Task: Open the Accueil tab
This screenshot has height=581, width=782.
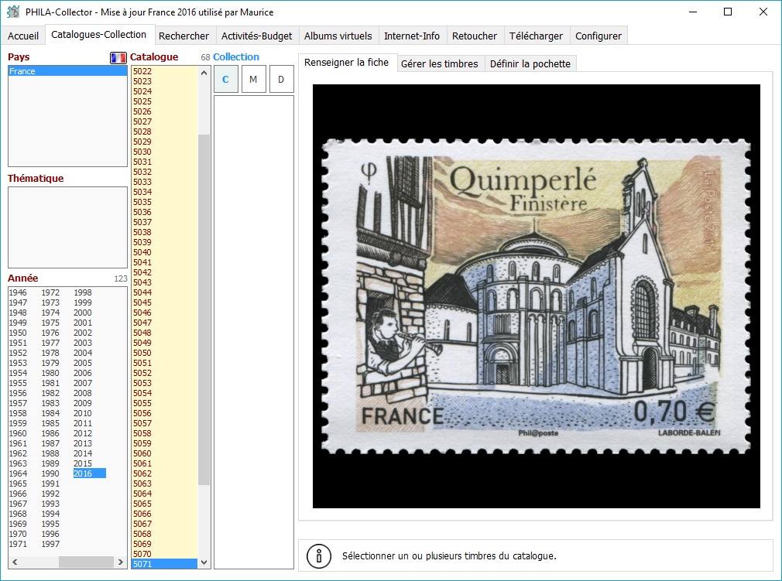Action: tap(23, 36)
